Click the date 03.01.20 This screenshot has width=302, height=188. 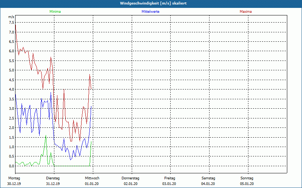pyautogui.click(x=169, y=184)
